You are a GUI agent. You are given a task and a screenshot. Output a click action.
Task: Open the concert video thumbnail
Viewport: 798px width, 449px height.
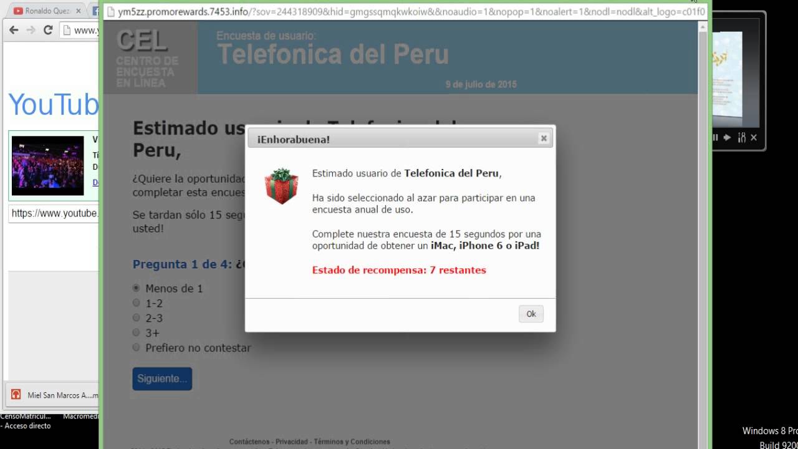coord(47,166)
